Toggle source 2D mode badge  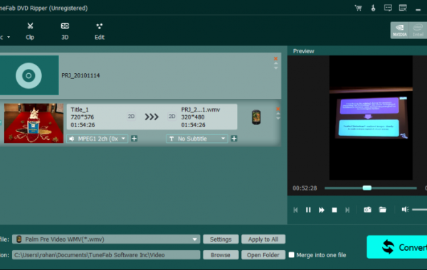point(131,117)
